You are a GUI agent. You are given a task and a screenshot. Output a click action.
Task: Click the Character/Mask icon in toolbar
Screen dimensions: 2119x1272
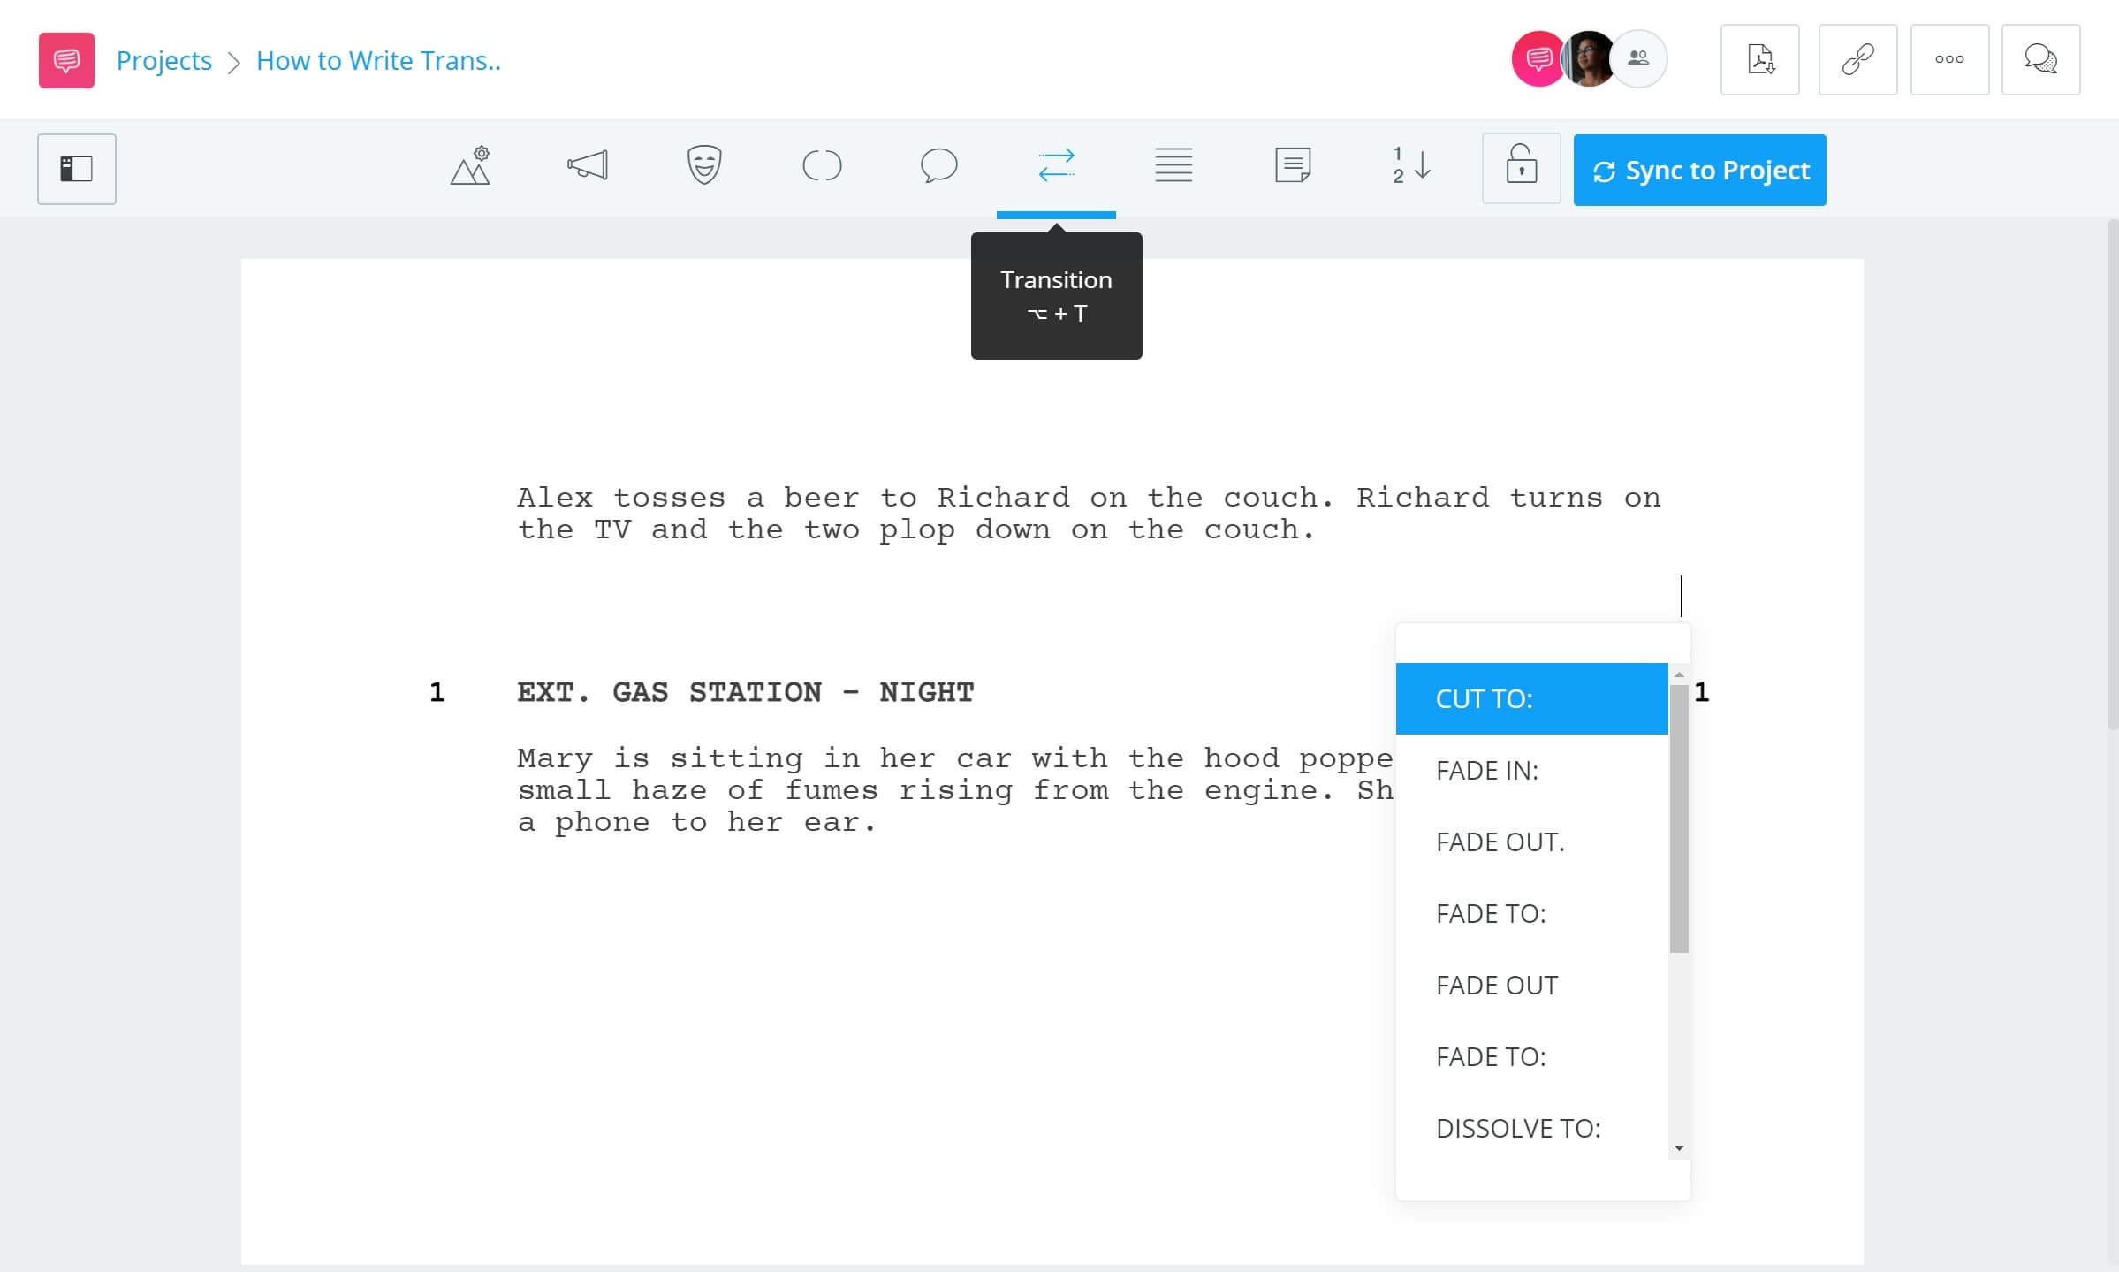[x=703, y=166]
